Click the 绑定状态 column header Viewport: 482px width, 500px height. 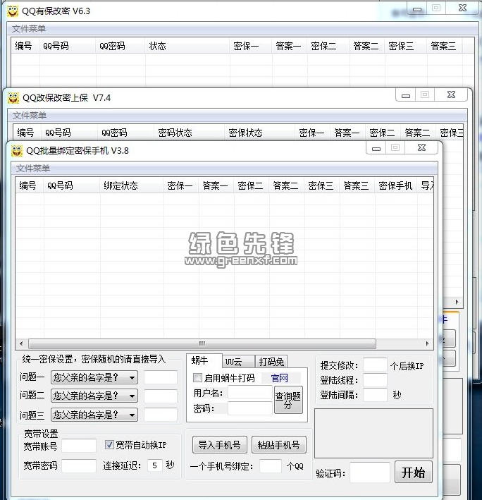click(132, 185)
